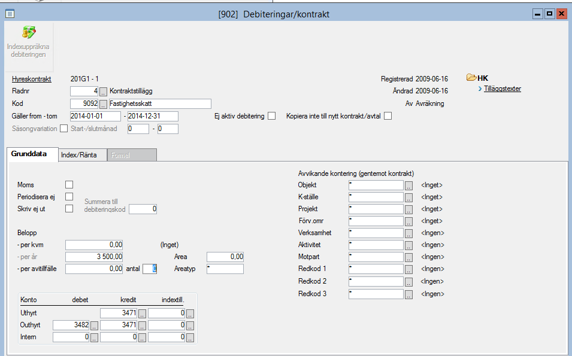Open lookup for Intern indextill. account
Image resolution: width=572 pixels, height=356 pixels.
click(190, 338)
